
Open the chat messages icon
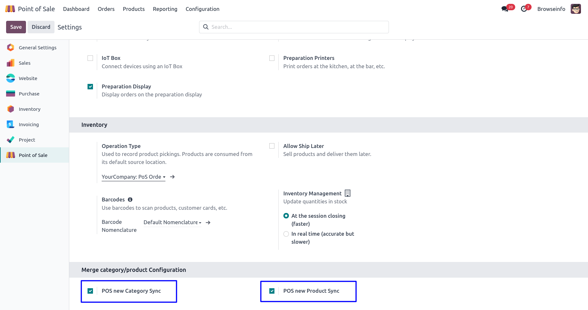[505, 9]
